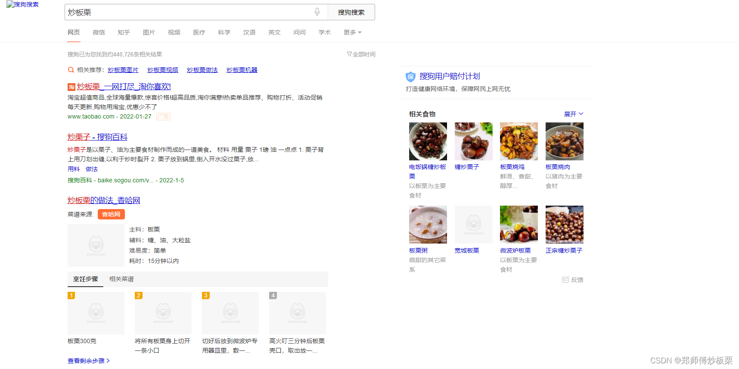The width and height of the screenshot is (739, 369).
Task: Expand remaining steps via 查看剩余步骤
Action: tap(89, 361)
